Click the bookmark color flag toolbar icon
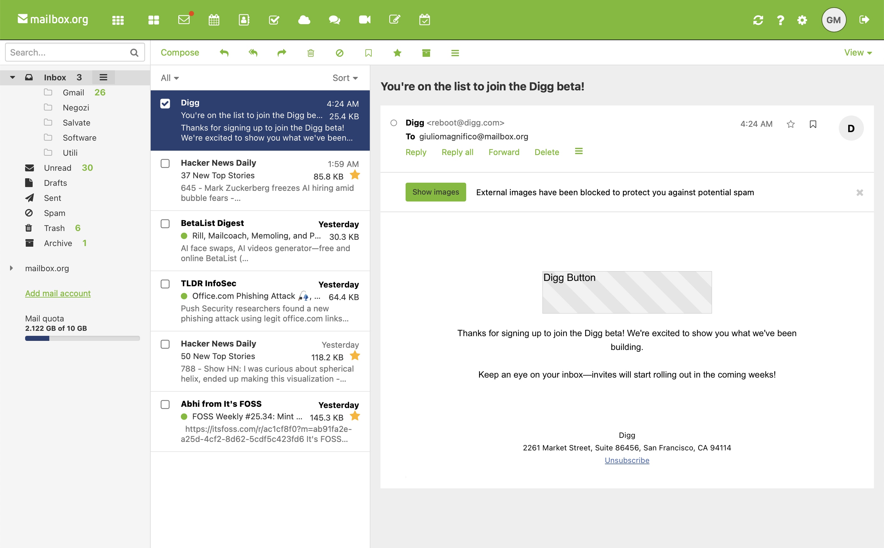 click(368, 53)
